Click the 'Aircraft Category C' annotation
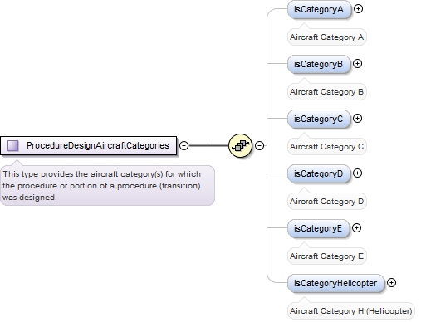The width and height of the screenshot is (421, 322). (x=327, y=147)
